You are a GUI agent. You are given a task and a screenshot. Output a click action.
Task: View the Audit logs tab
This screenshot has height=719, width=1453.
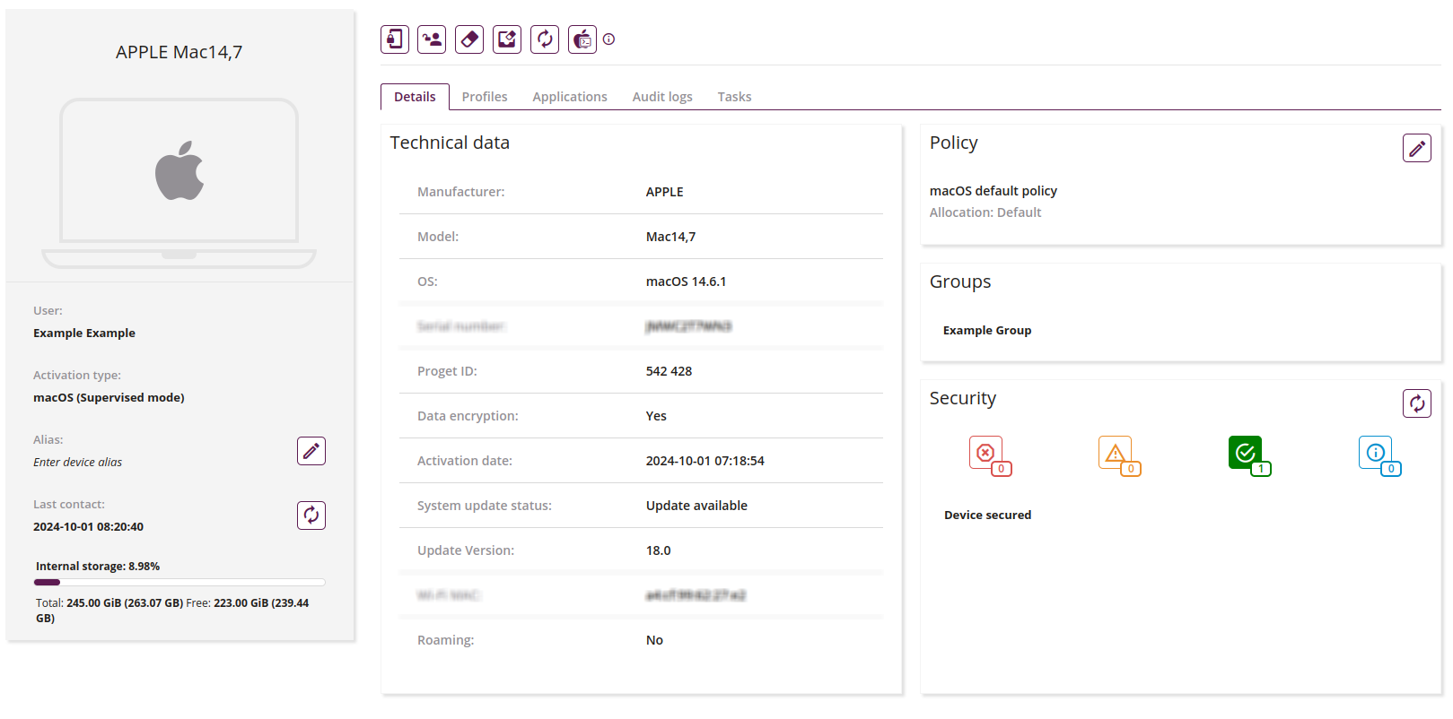tap(662, 97)
